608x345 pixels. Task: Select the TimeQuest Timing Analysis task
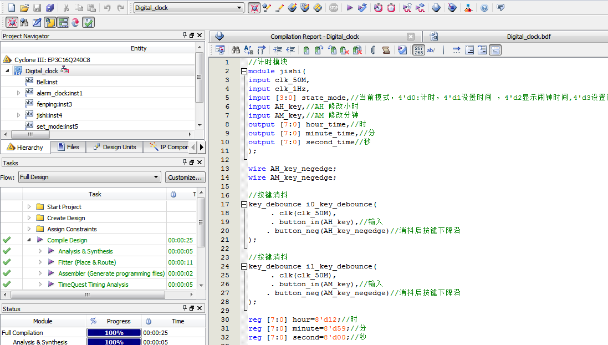click(93, 285)
